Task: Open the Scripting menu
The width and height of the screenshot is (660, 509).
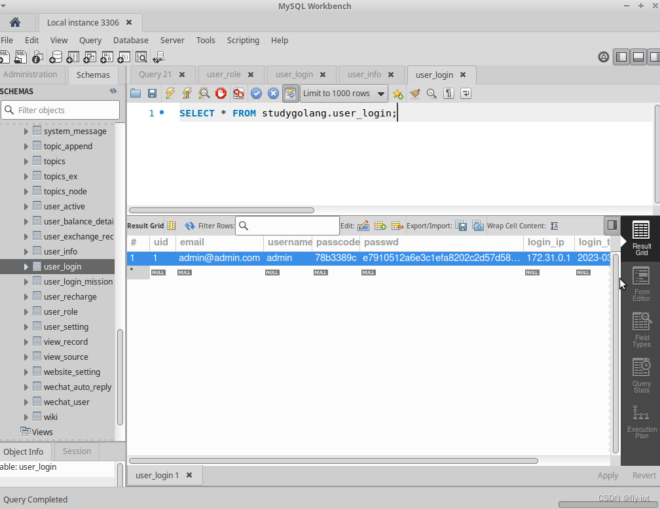Action: tap(243, 41)
